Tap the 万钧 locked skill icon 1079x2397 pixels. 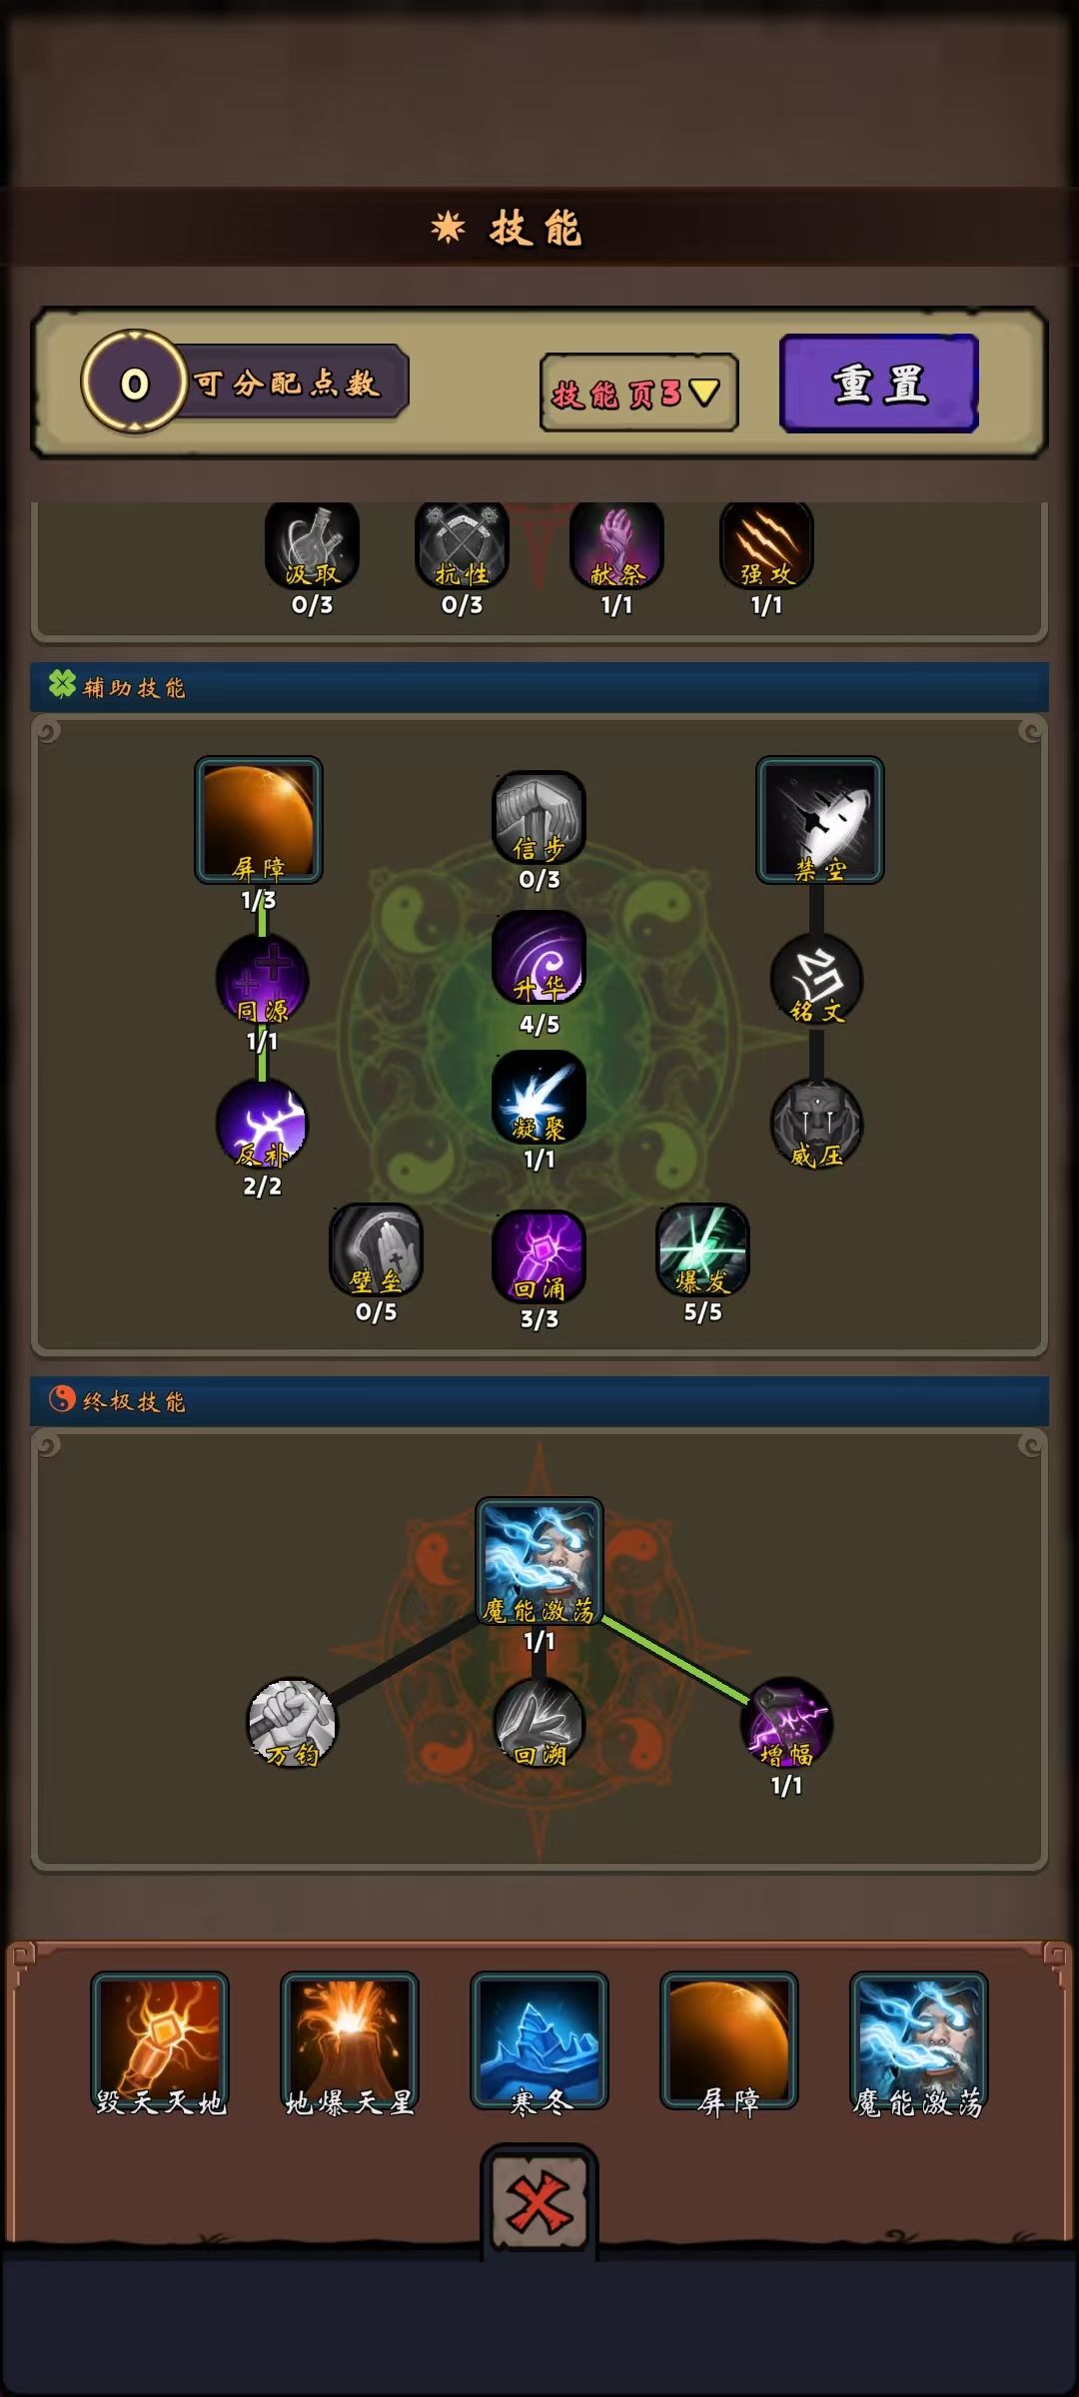[293, 1723]
